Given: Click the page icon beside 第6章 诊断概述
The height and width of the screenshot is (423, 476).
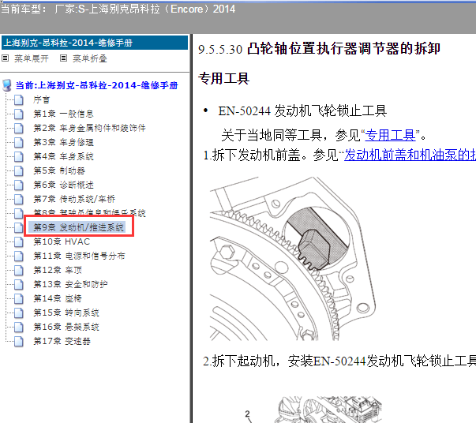Looking at the screenshot, I should [19, 185].
